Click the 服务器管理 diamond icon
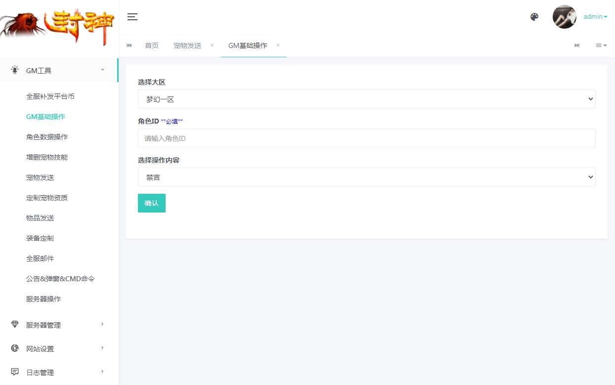 point(14,325)
